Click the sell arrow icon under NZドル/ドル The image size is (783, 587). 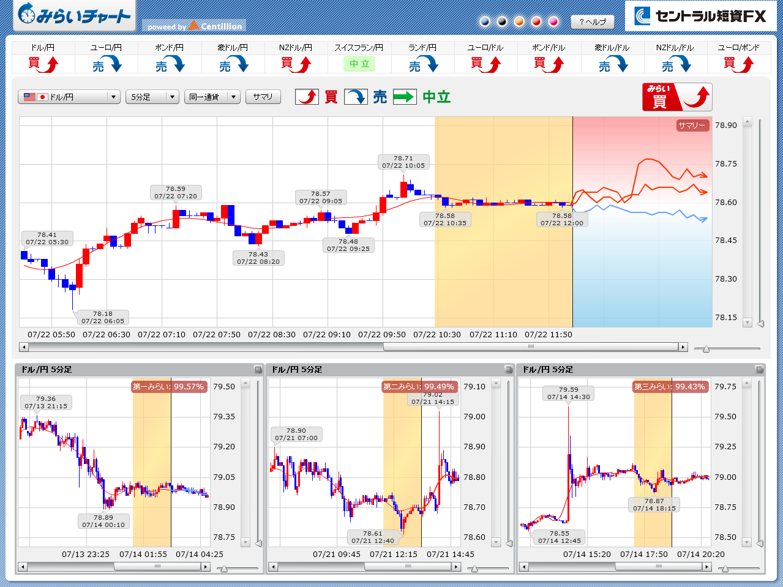676,64
